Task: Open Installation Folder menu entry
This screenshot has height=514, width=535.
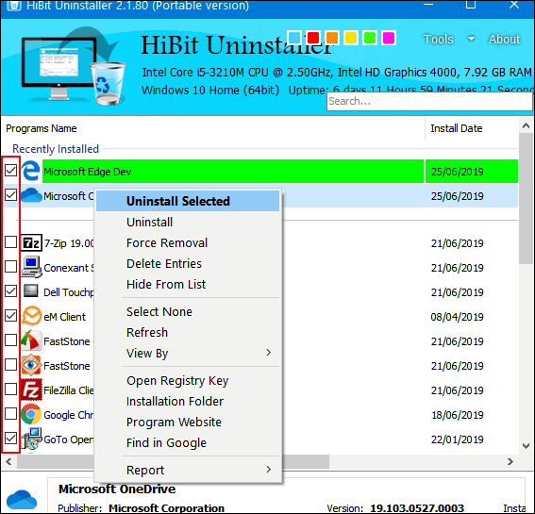Action: [188, 402]
